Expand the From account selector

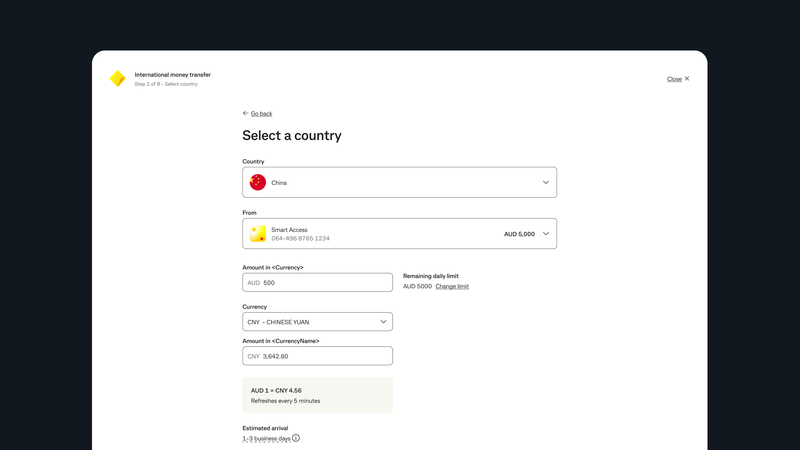pos(399,233)
